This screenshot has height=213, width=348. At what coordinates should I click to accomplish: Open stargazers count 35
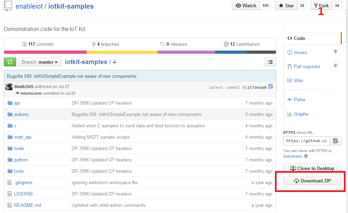click(302, 6)
